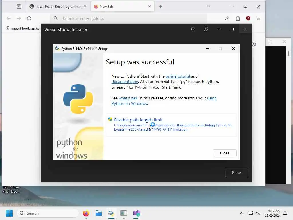
Task: Close the Python Setup with Close button
Action: pyautogui.click(x=225, y=153)
